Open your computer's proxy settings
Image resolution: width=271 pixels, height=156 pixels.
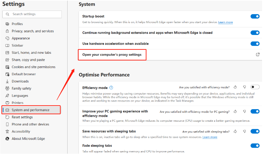tap(112, 55)
